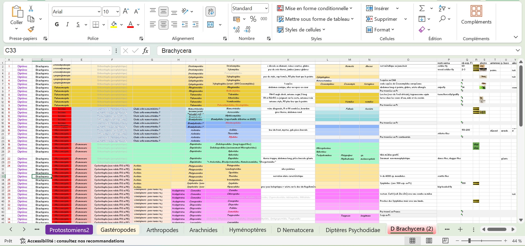Switch to page layout view icon

429,241
